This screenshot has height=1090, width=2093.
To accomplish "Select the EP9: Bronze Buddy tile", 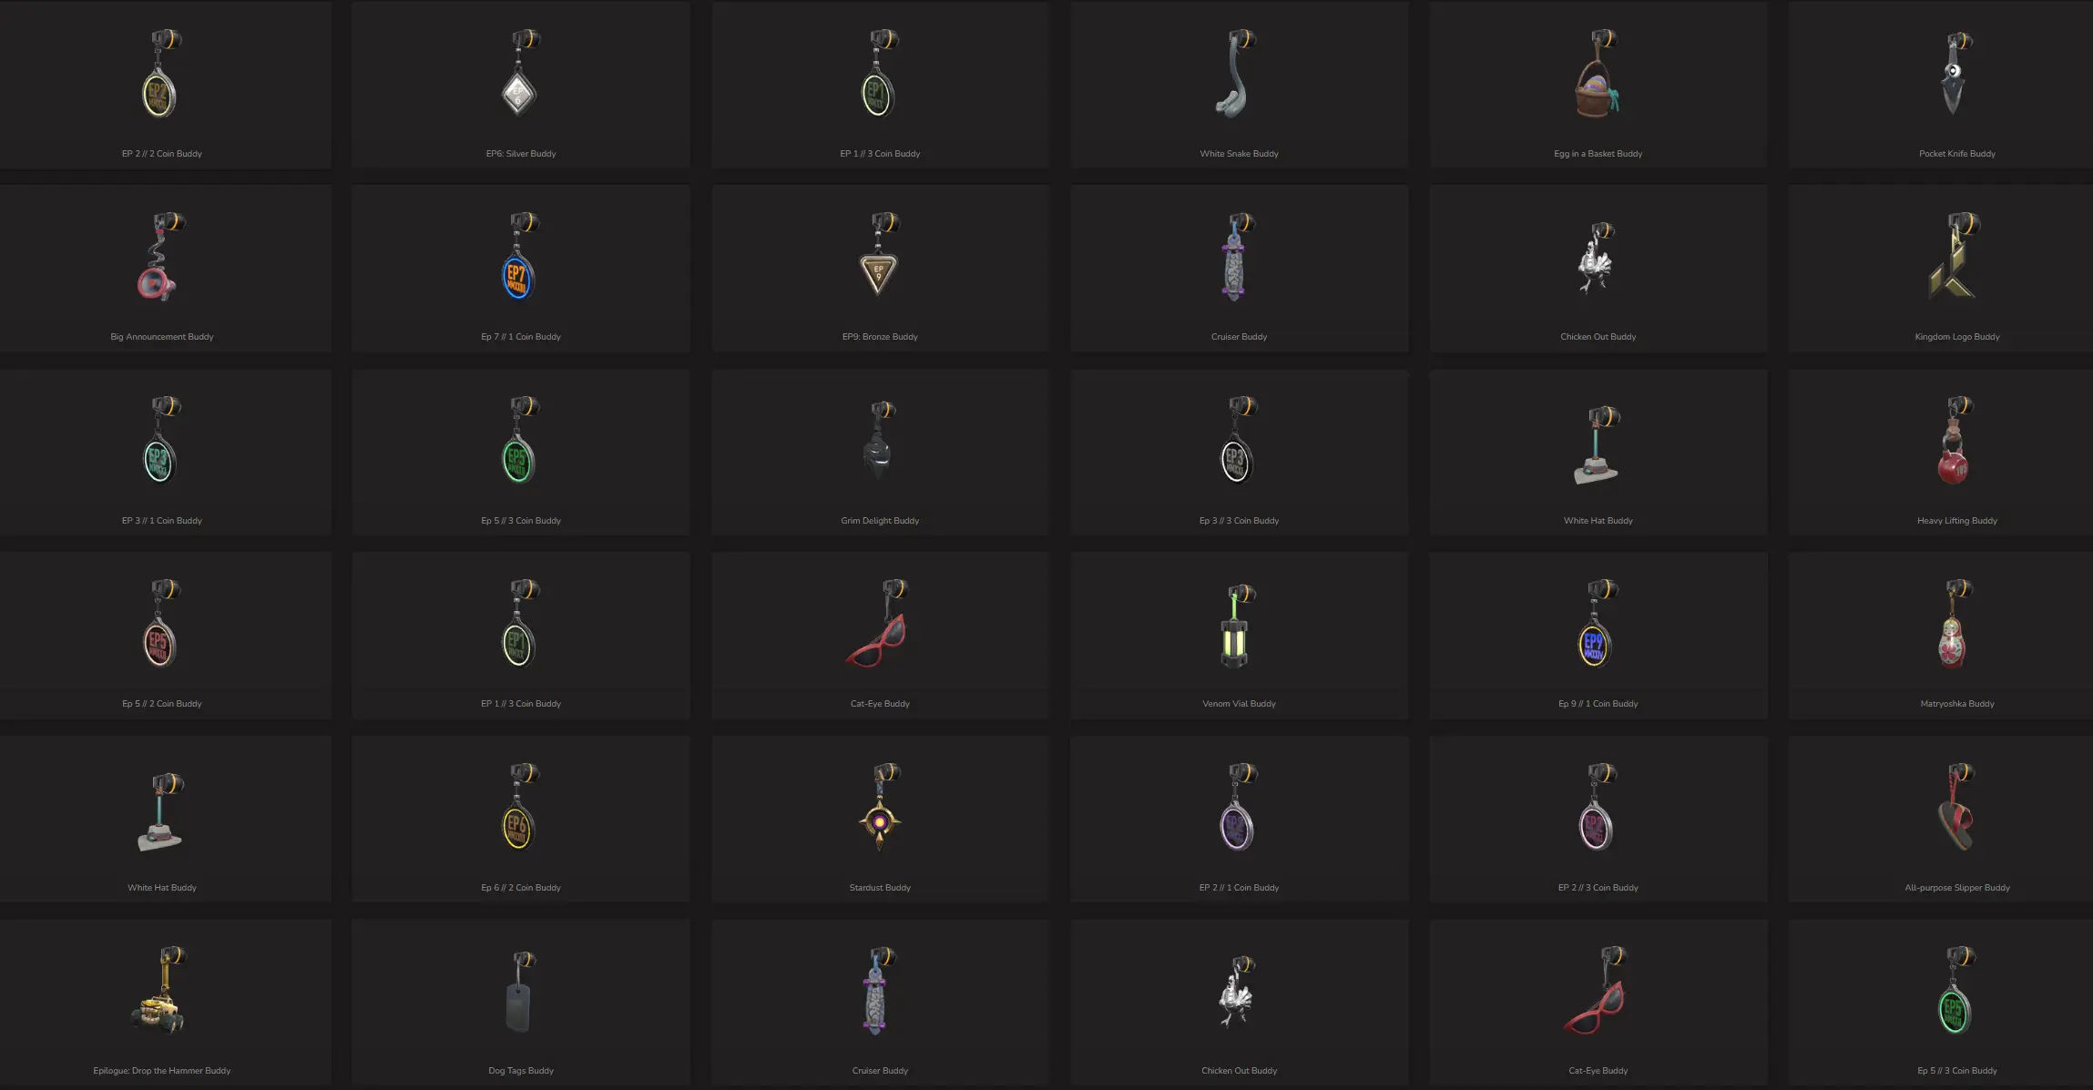I will coord(880,269).
